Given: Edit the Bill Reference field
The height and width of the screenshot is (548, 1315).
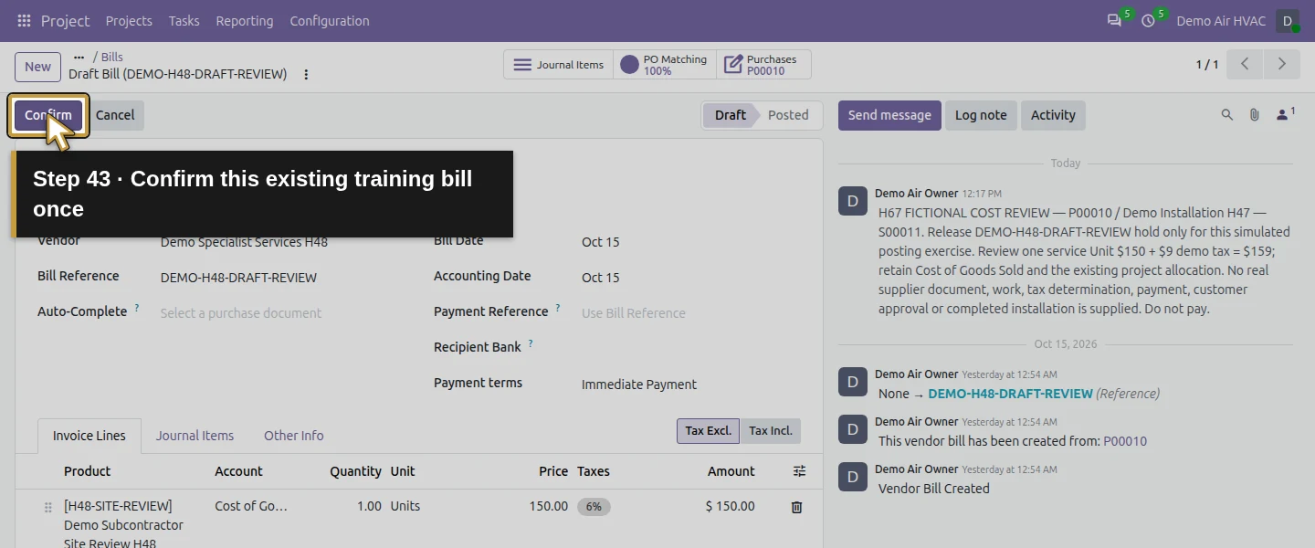Looking at the screenshot, I should coord(286,278).
